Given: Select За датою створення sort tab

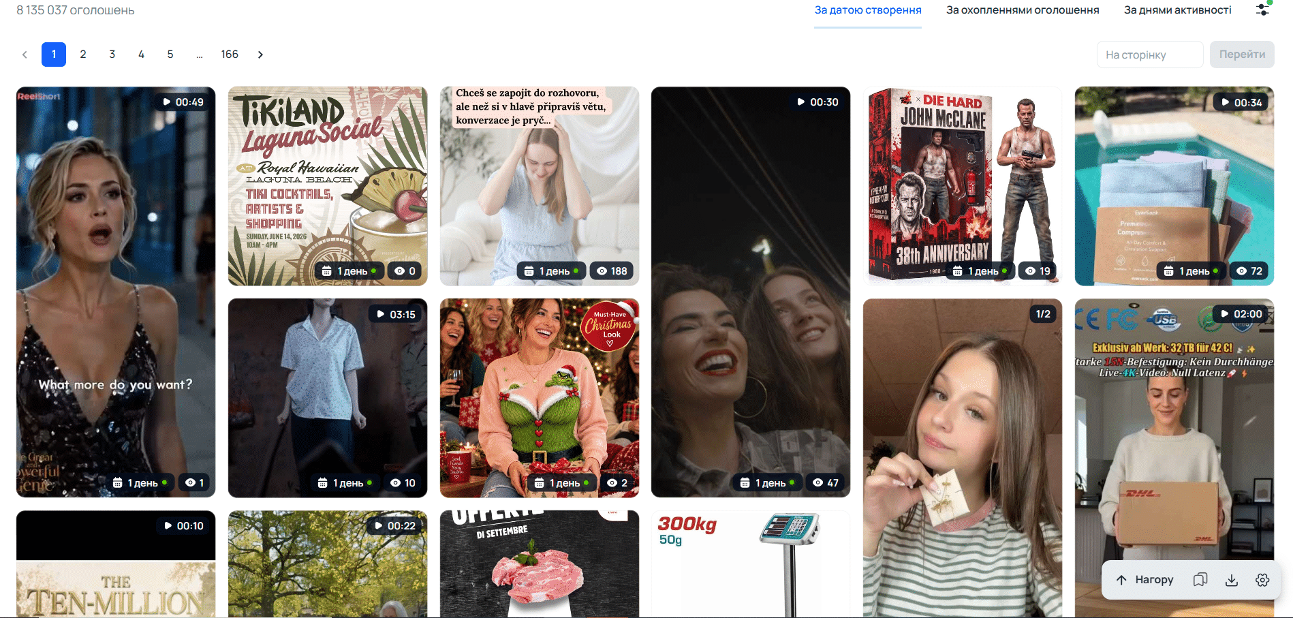Looking at the screenshot, I should coord(868,10).
